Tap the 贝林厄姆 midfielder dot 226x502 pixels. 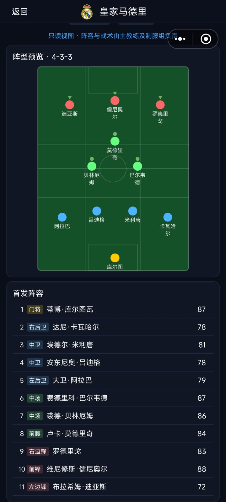pos(92,166)
